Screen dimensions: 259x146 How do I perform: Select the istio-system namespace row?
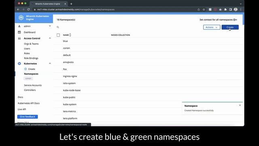pos(148,83)
